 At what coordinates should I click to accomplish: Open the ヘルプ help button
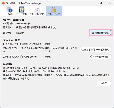click(104, 83)
